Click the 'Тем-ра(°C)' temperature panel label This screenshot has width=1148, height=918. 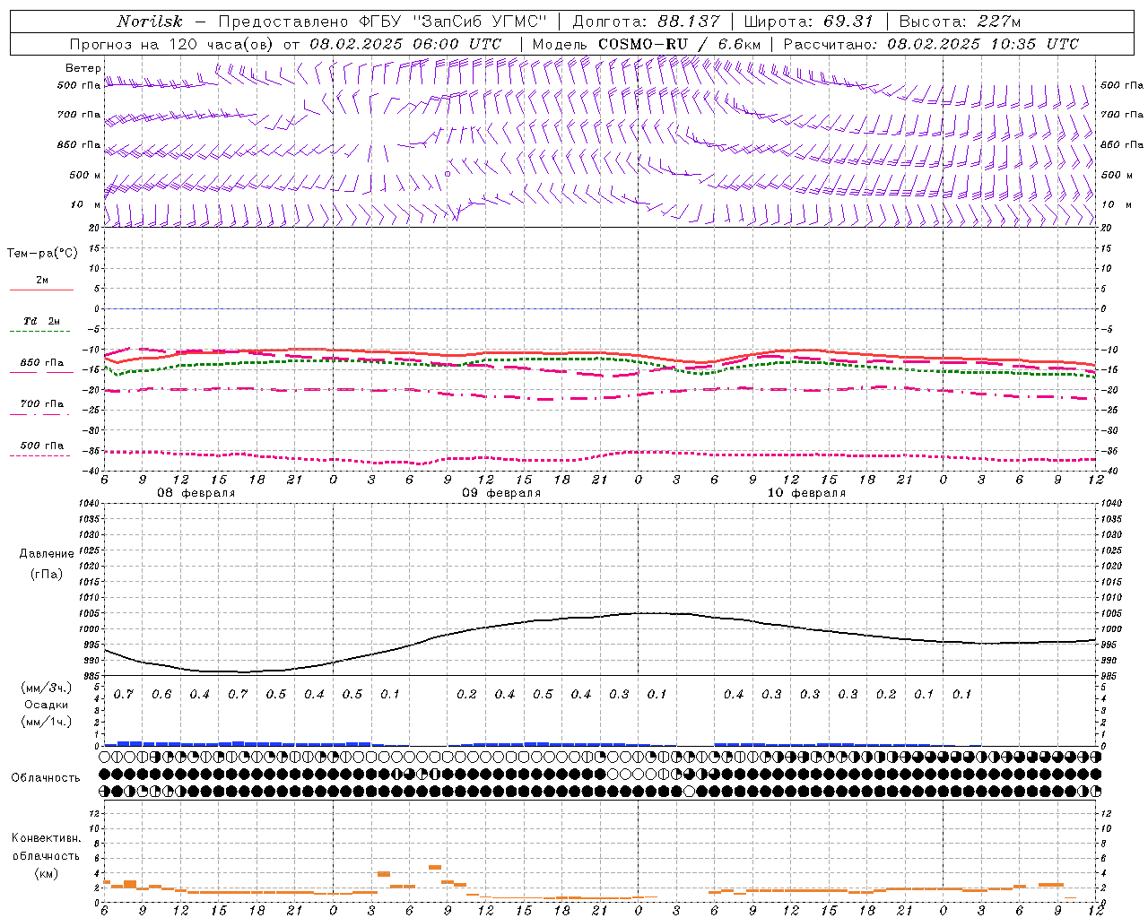click(42, 254)
